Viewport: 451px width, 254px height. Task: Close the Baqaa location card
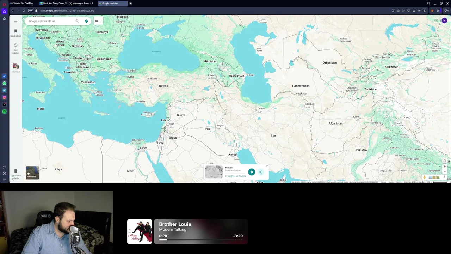(267, 166)
